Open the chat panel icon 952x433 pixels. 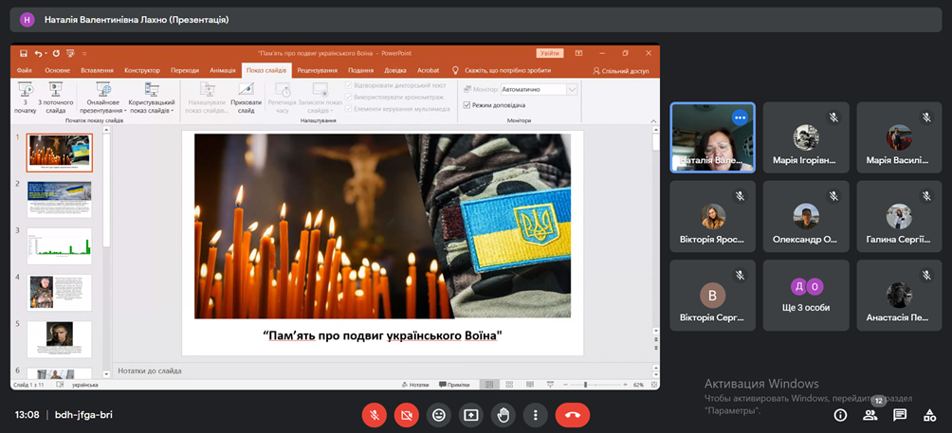coord(900,415)
